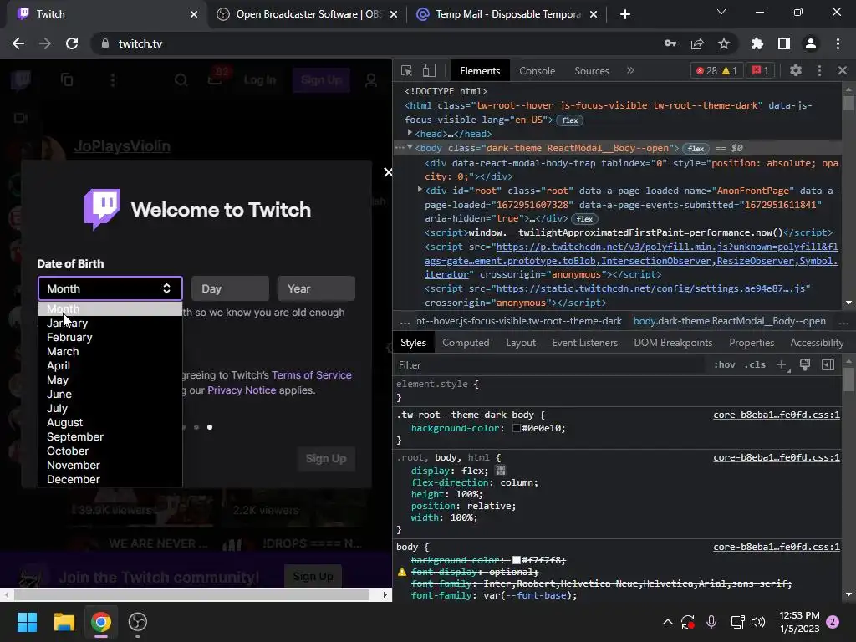Toggle the computed styles sidebar icon

(x=828, y=364)
